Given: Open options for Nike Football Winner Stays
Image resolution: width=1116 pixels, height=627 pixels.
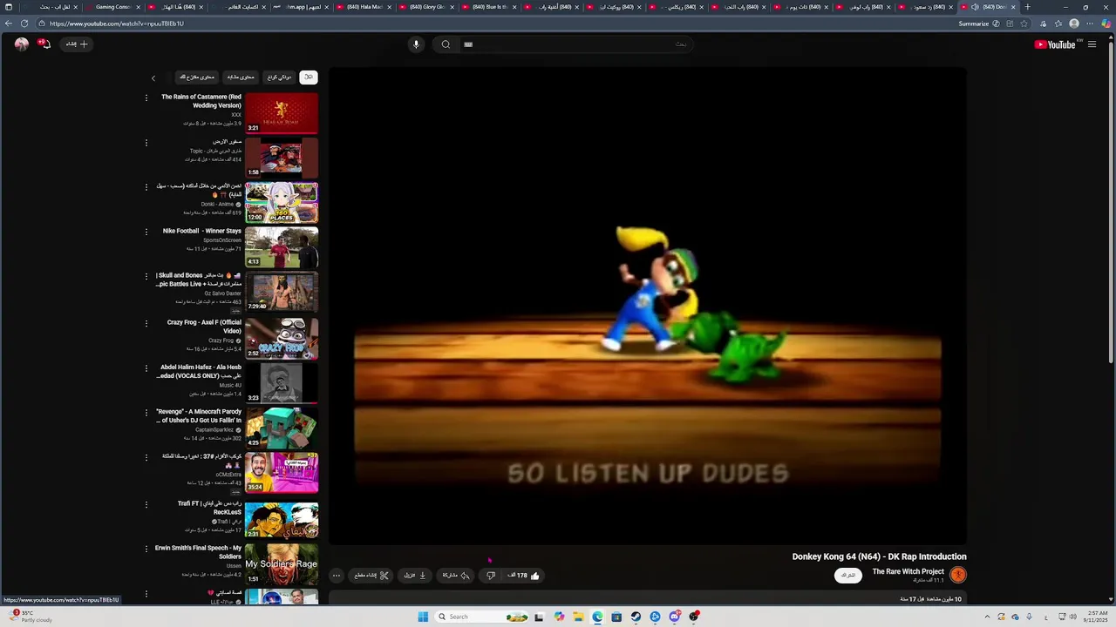Looking at the screenshot, I should [146, 232].
